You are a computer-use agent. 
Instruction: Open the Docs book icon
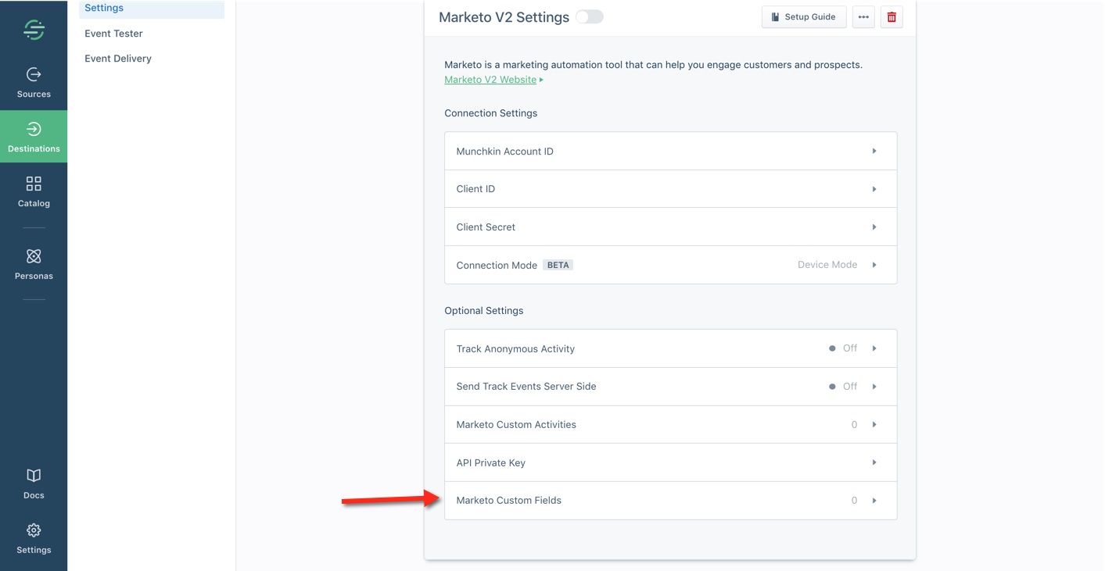(x=34, y=476)
